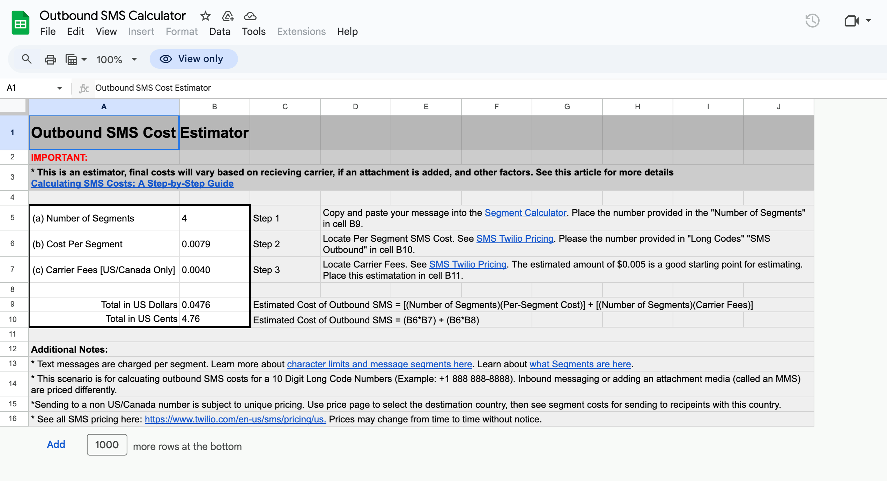Star the Outbound SMS Calculator document
This screenshot has width=887, height=481.
coord(205,16)
